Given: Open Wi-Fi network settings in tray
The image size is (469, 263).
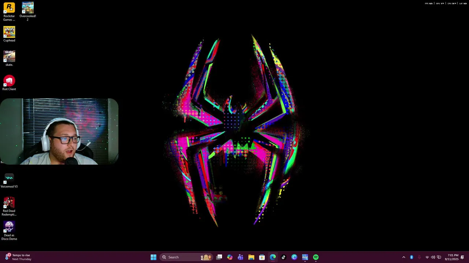Looking at the screenshot, I should coord(427,257).
